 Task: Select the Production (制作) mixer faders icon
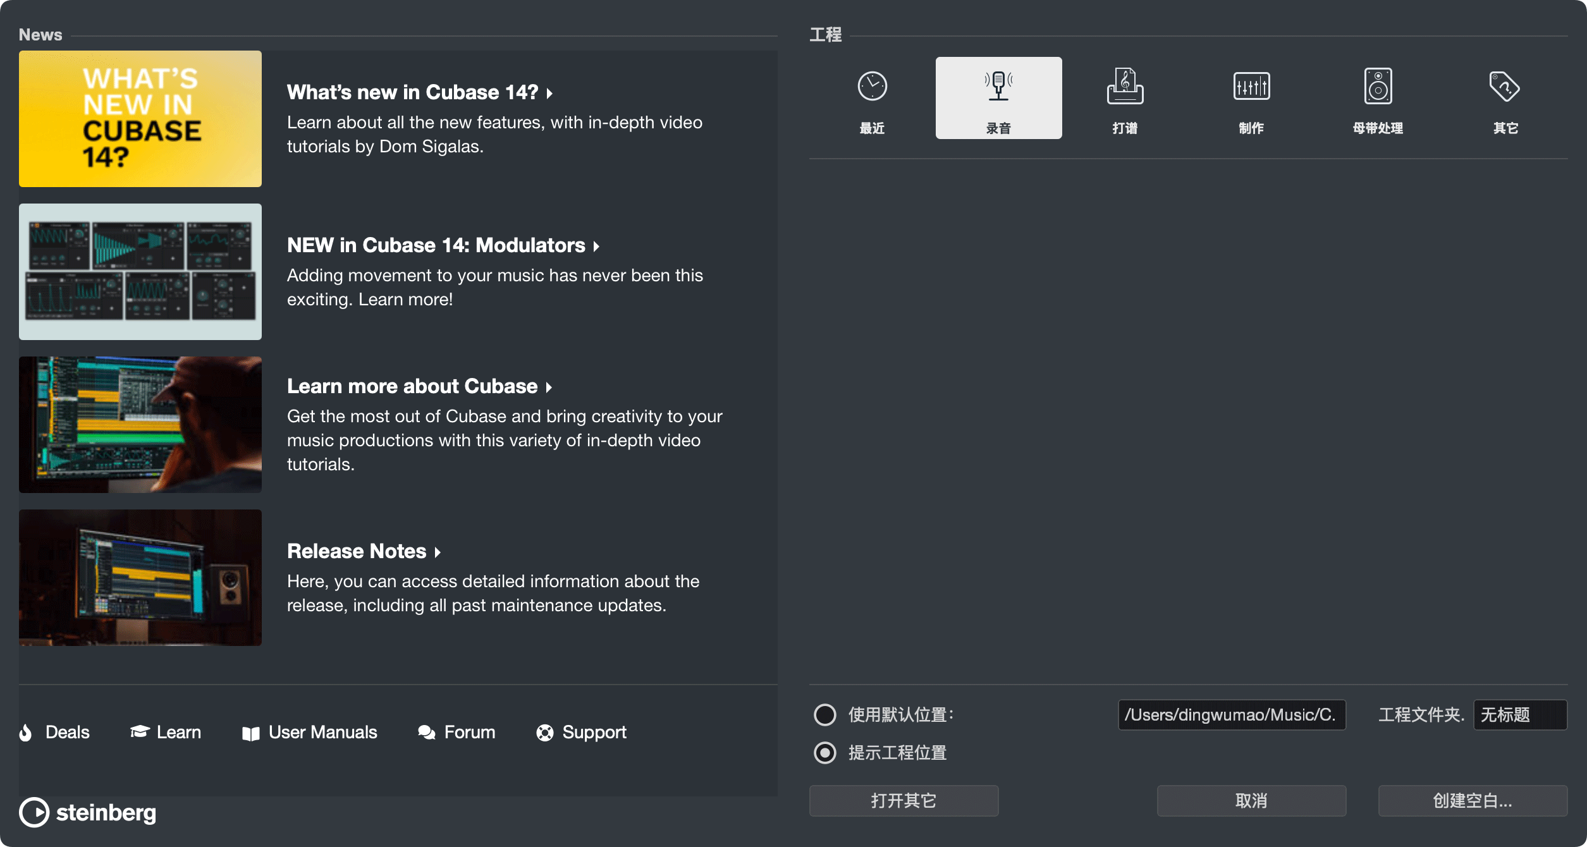(1251, 87)
